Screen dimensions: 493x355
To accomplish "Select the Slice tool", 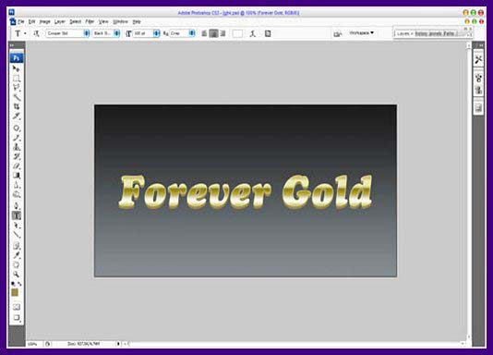I will click(x=16, y=116).
